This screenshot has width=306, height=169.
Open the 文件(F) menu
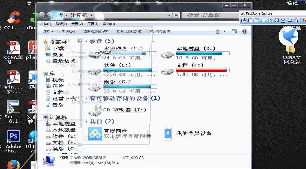click(x=45, y=24)
